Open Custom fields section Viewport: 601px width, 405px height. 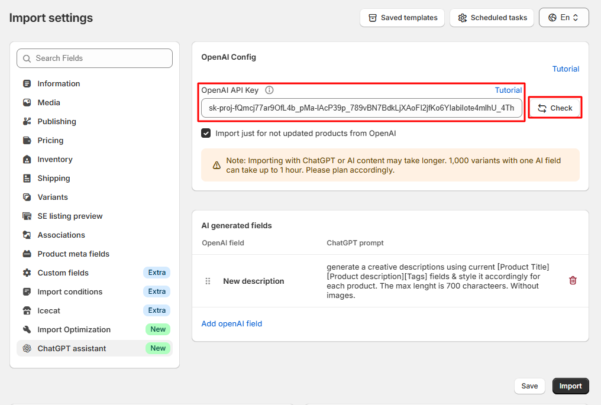pyautogui.click(x=95, y=273)
